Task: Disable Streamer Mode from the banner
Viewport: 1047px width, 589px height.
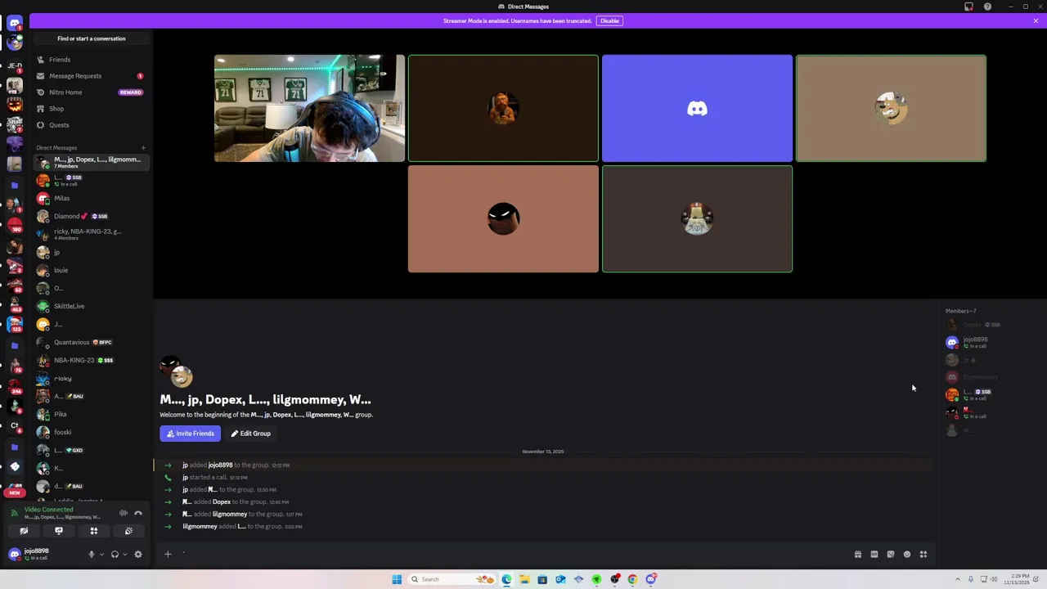Action: pos(609,20)
